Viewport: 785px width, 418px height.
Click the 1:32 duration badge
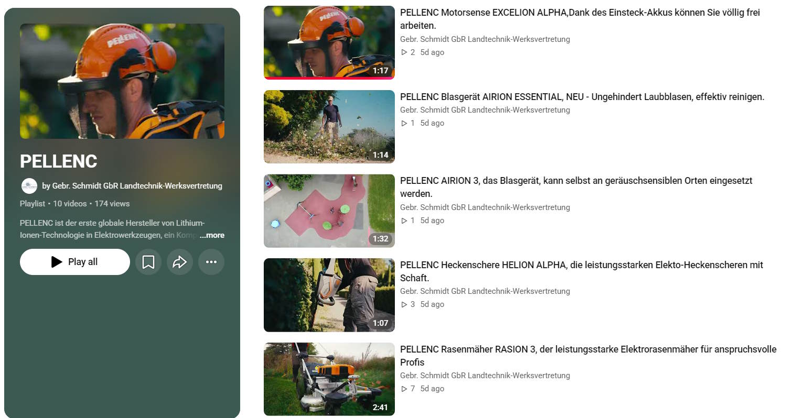(x=381, y=239)
